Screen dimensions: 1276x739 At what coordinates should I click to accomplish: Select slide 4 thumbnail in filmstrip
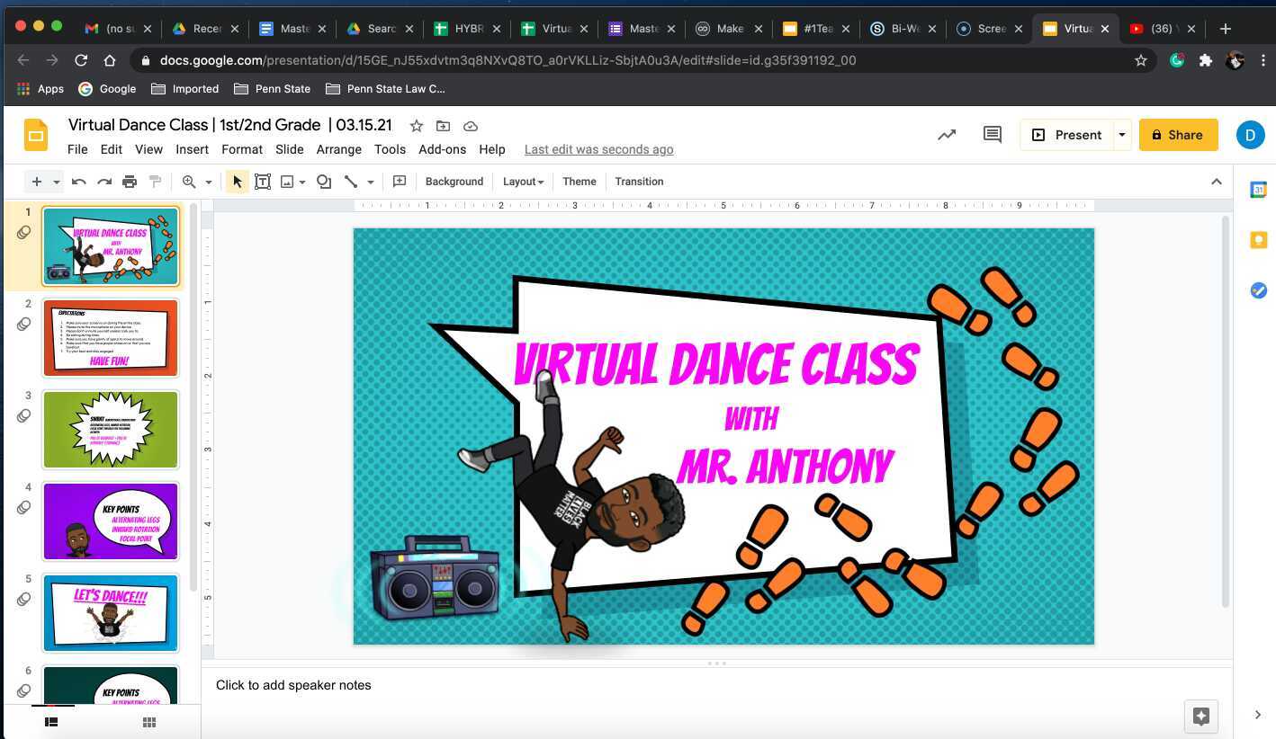(110, 521)
